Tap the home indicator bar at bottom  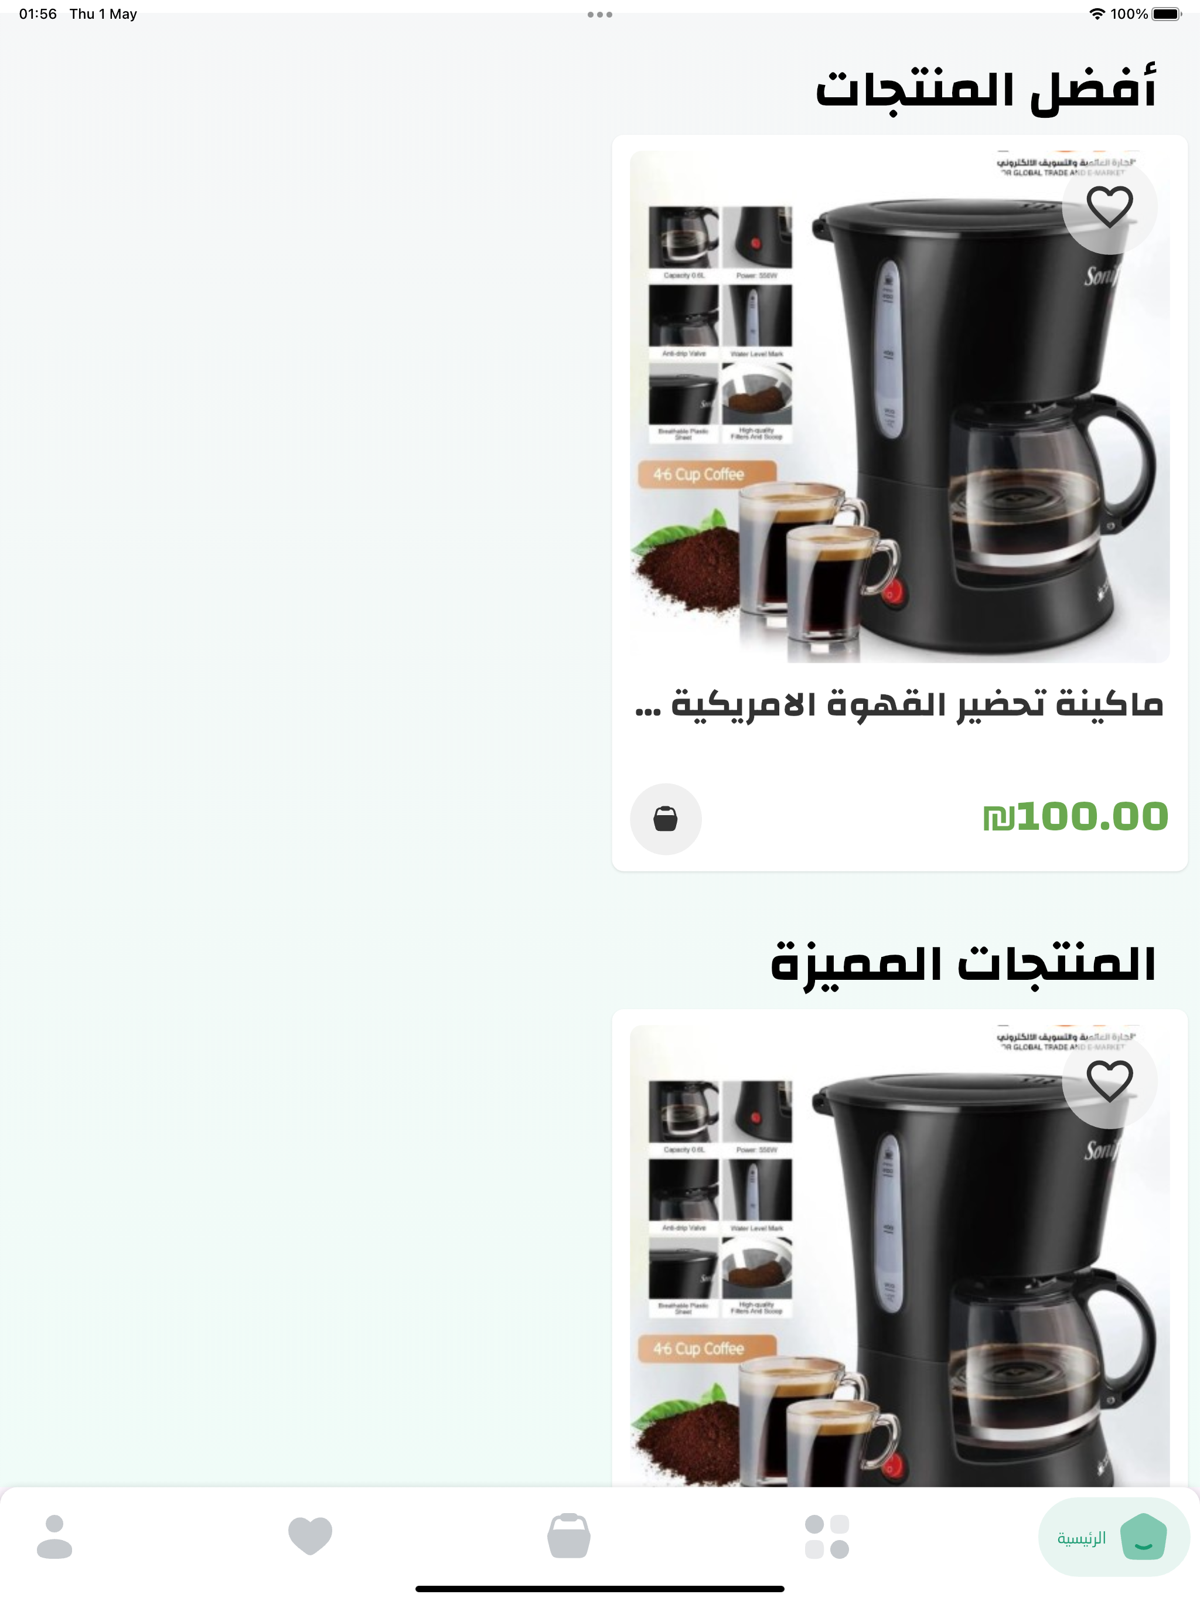pos(600,1589)
